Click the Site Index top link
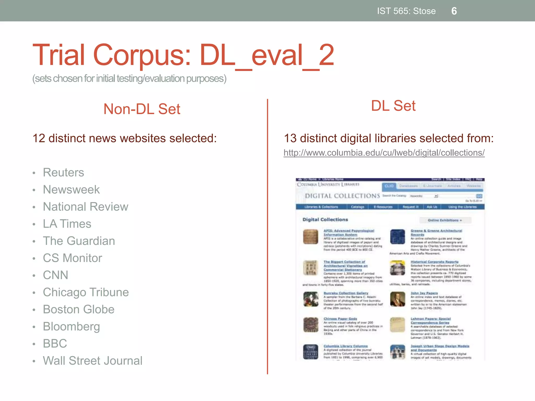The image size is (535, 401). (x=453, y=179)
